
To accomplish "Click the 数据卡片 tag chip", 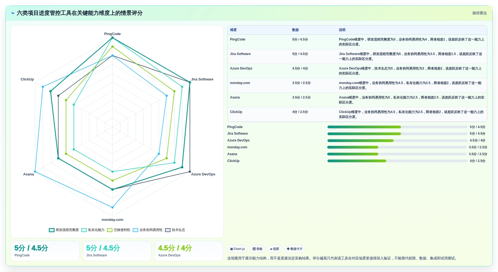I will tap(295, 249).
